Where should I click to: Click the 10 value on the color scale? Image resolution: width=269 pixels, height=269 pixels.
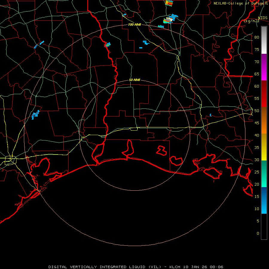pyautogui.click(x=257, y=209)
